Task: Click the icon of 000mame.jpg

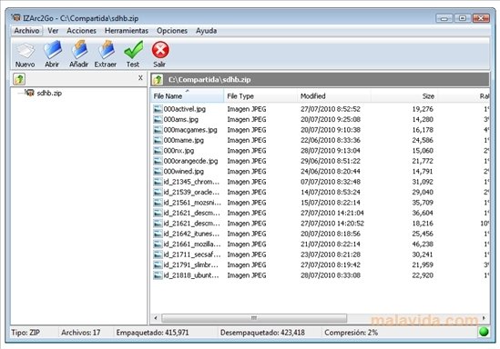Action: coord(158,140)
